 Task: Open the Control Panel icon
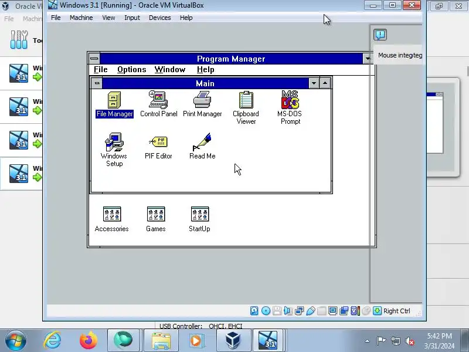pyautogui.click(x=158, y=104)
